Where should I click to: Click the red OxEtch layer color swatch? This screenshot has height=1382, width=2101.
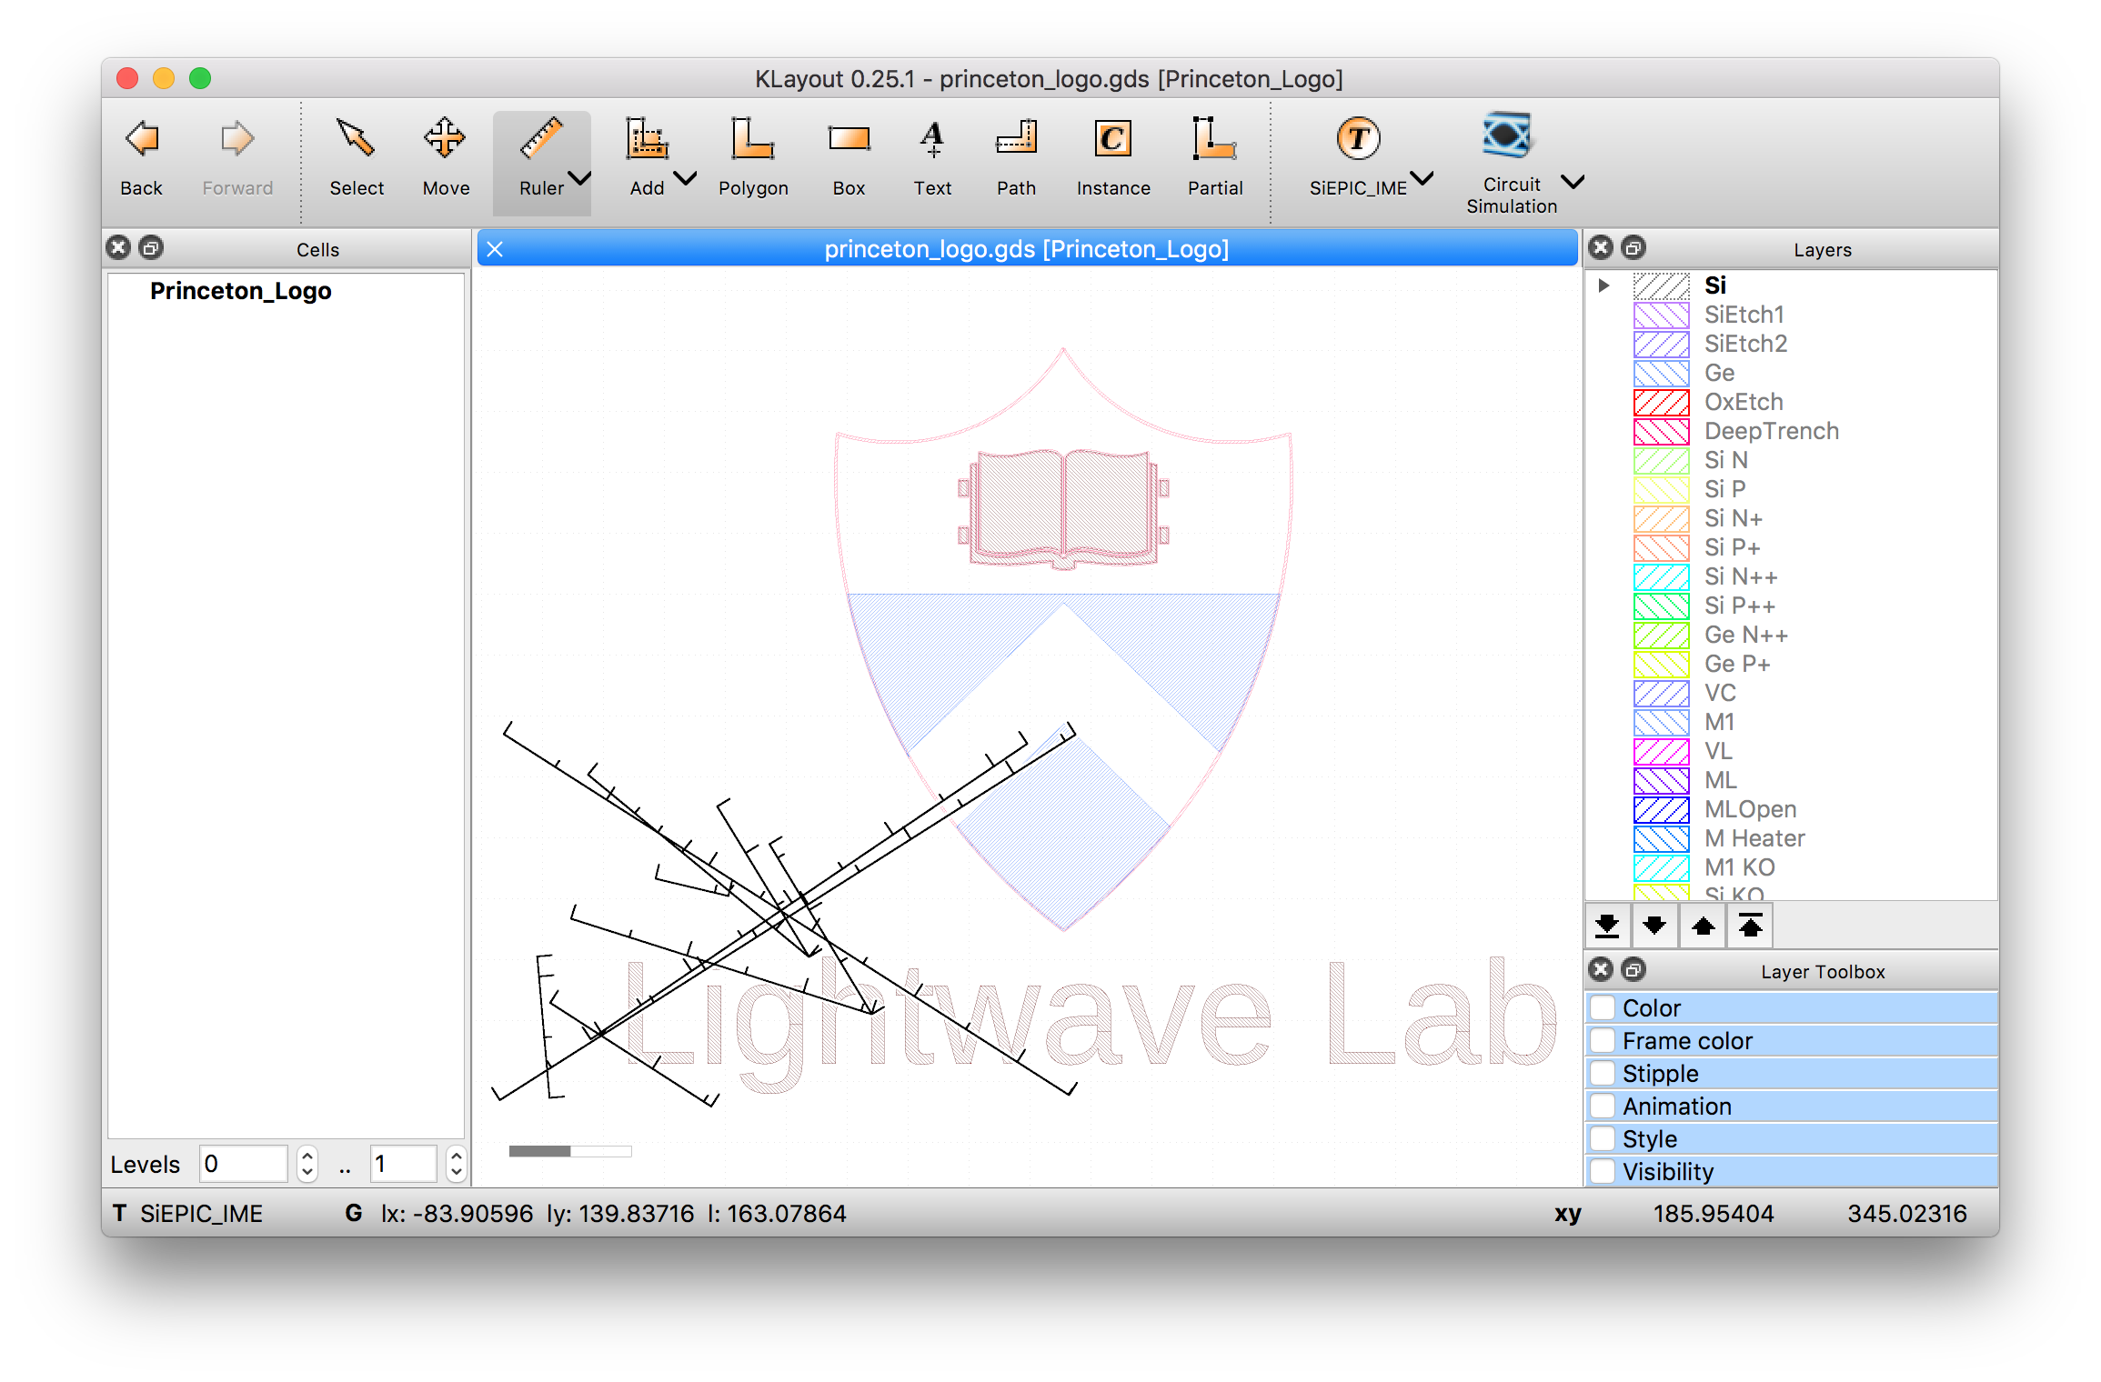pos(1661,402)
